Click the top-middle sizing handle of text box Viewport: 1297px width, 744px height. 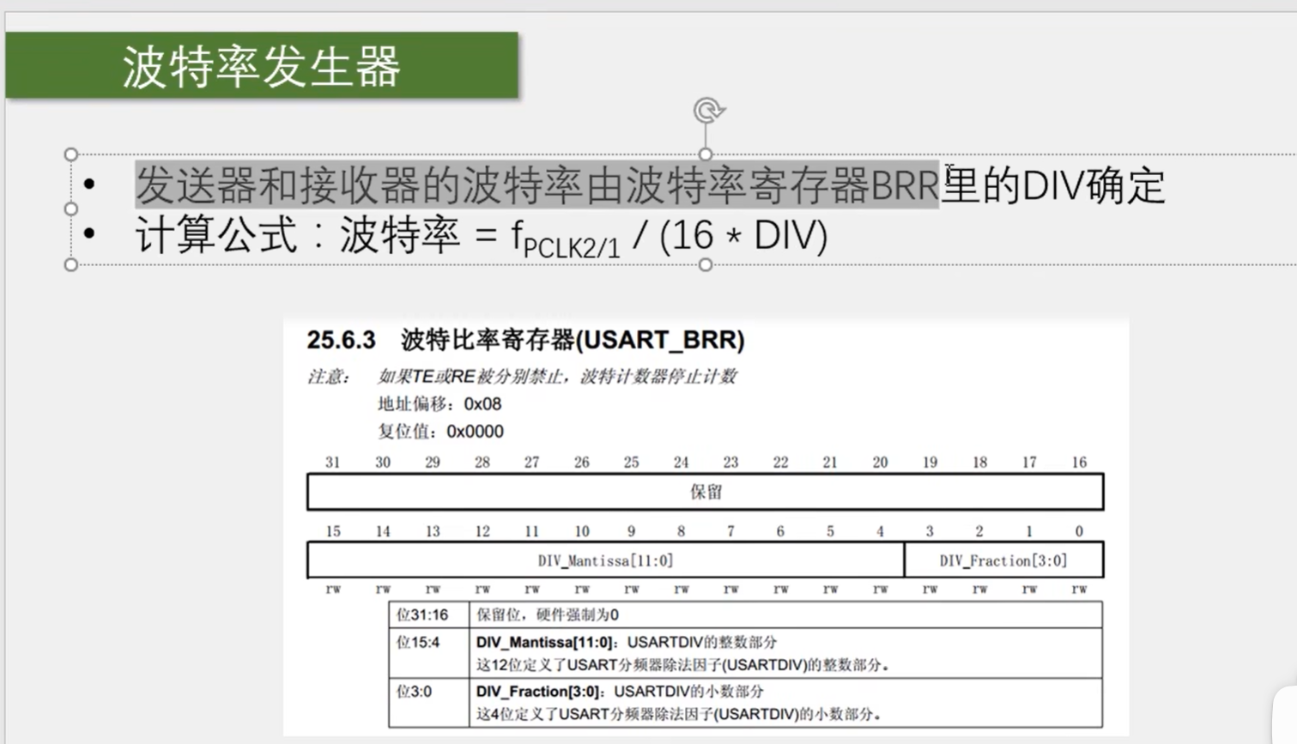(x=706, y=154)
